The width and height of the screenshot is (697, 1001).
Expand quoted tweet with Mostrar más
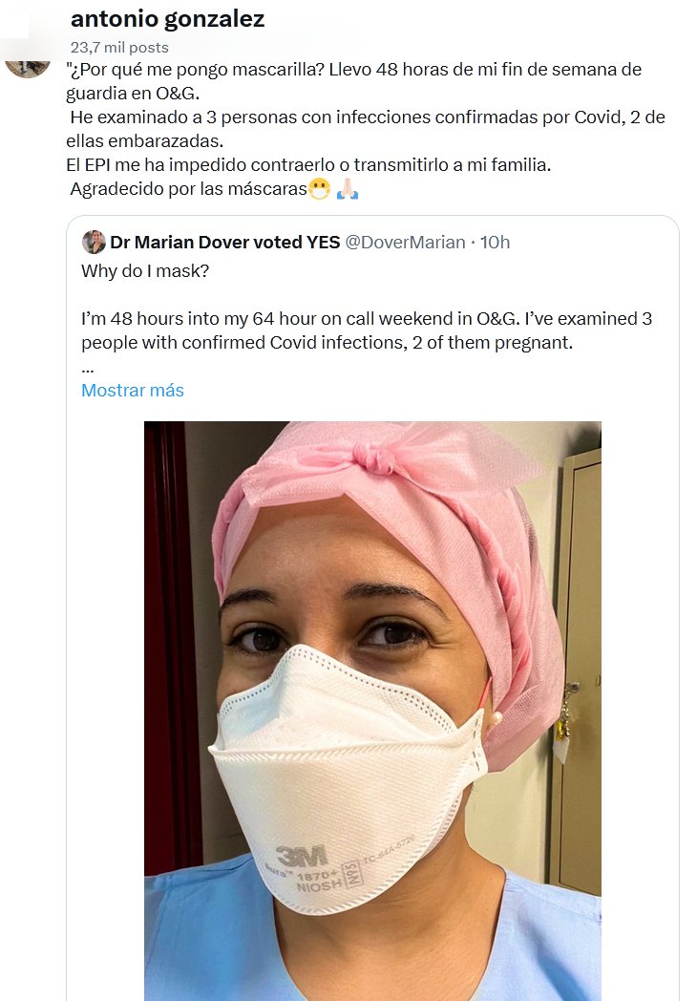click(x=133, y=391)
